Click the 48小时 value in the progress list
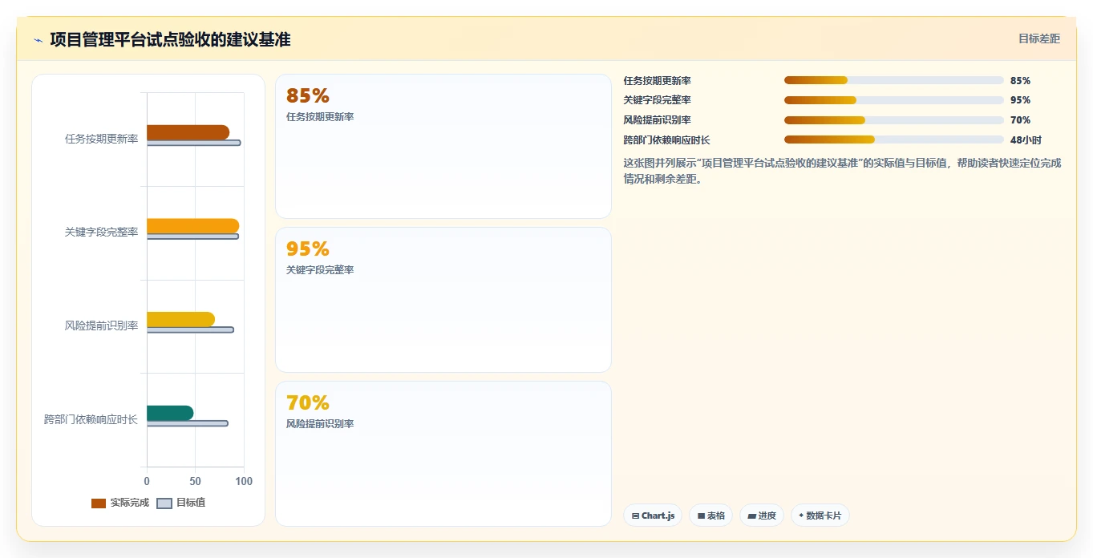The height and width of the screenshot is (558, 1093). pos(1026,140)
